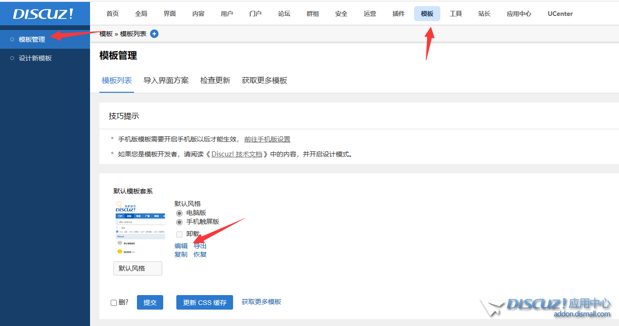Tick the 删? checkbox
Viewport: 619px width, 326px height.
pos(113,303)
